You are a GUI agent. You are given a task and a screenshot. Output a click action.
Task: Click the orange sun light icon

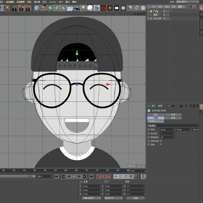pyautogui.click(x=110, y=8)
